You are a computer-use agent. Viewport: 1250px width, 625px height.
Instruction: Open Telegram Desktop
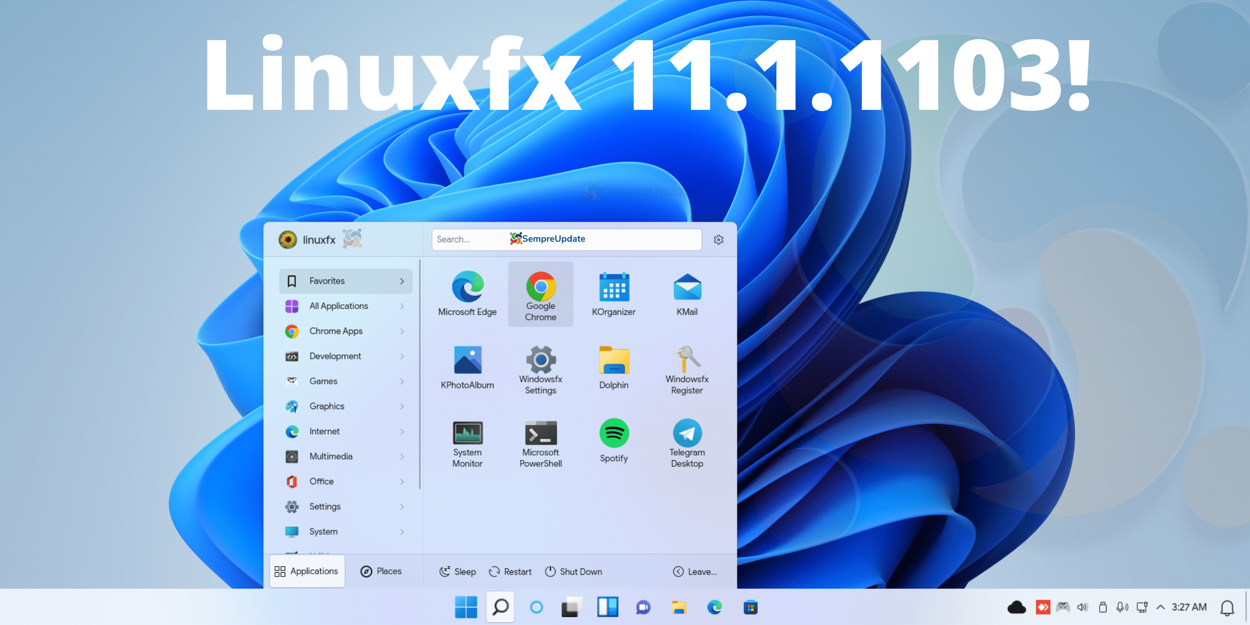687,443
